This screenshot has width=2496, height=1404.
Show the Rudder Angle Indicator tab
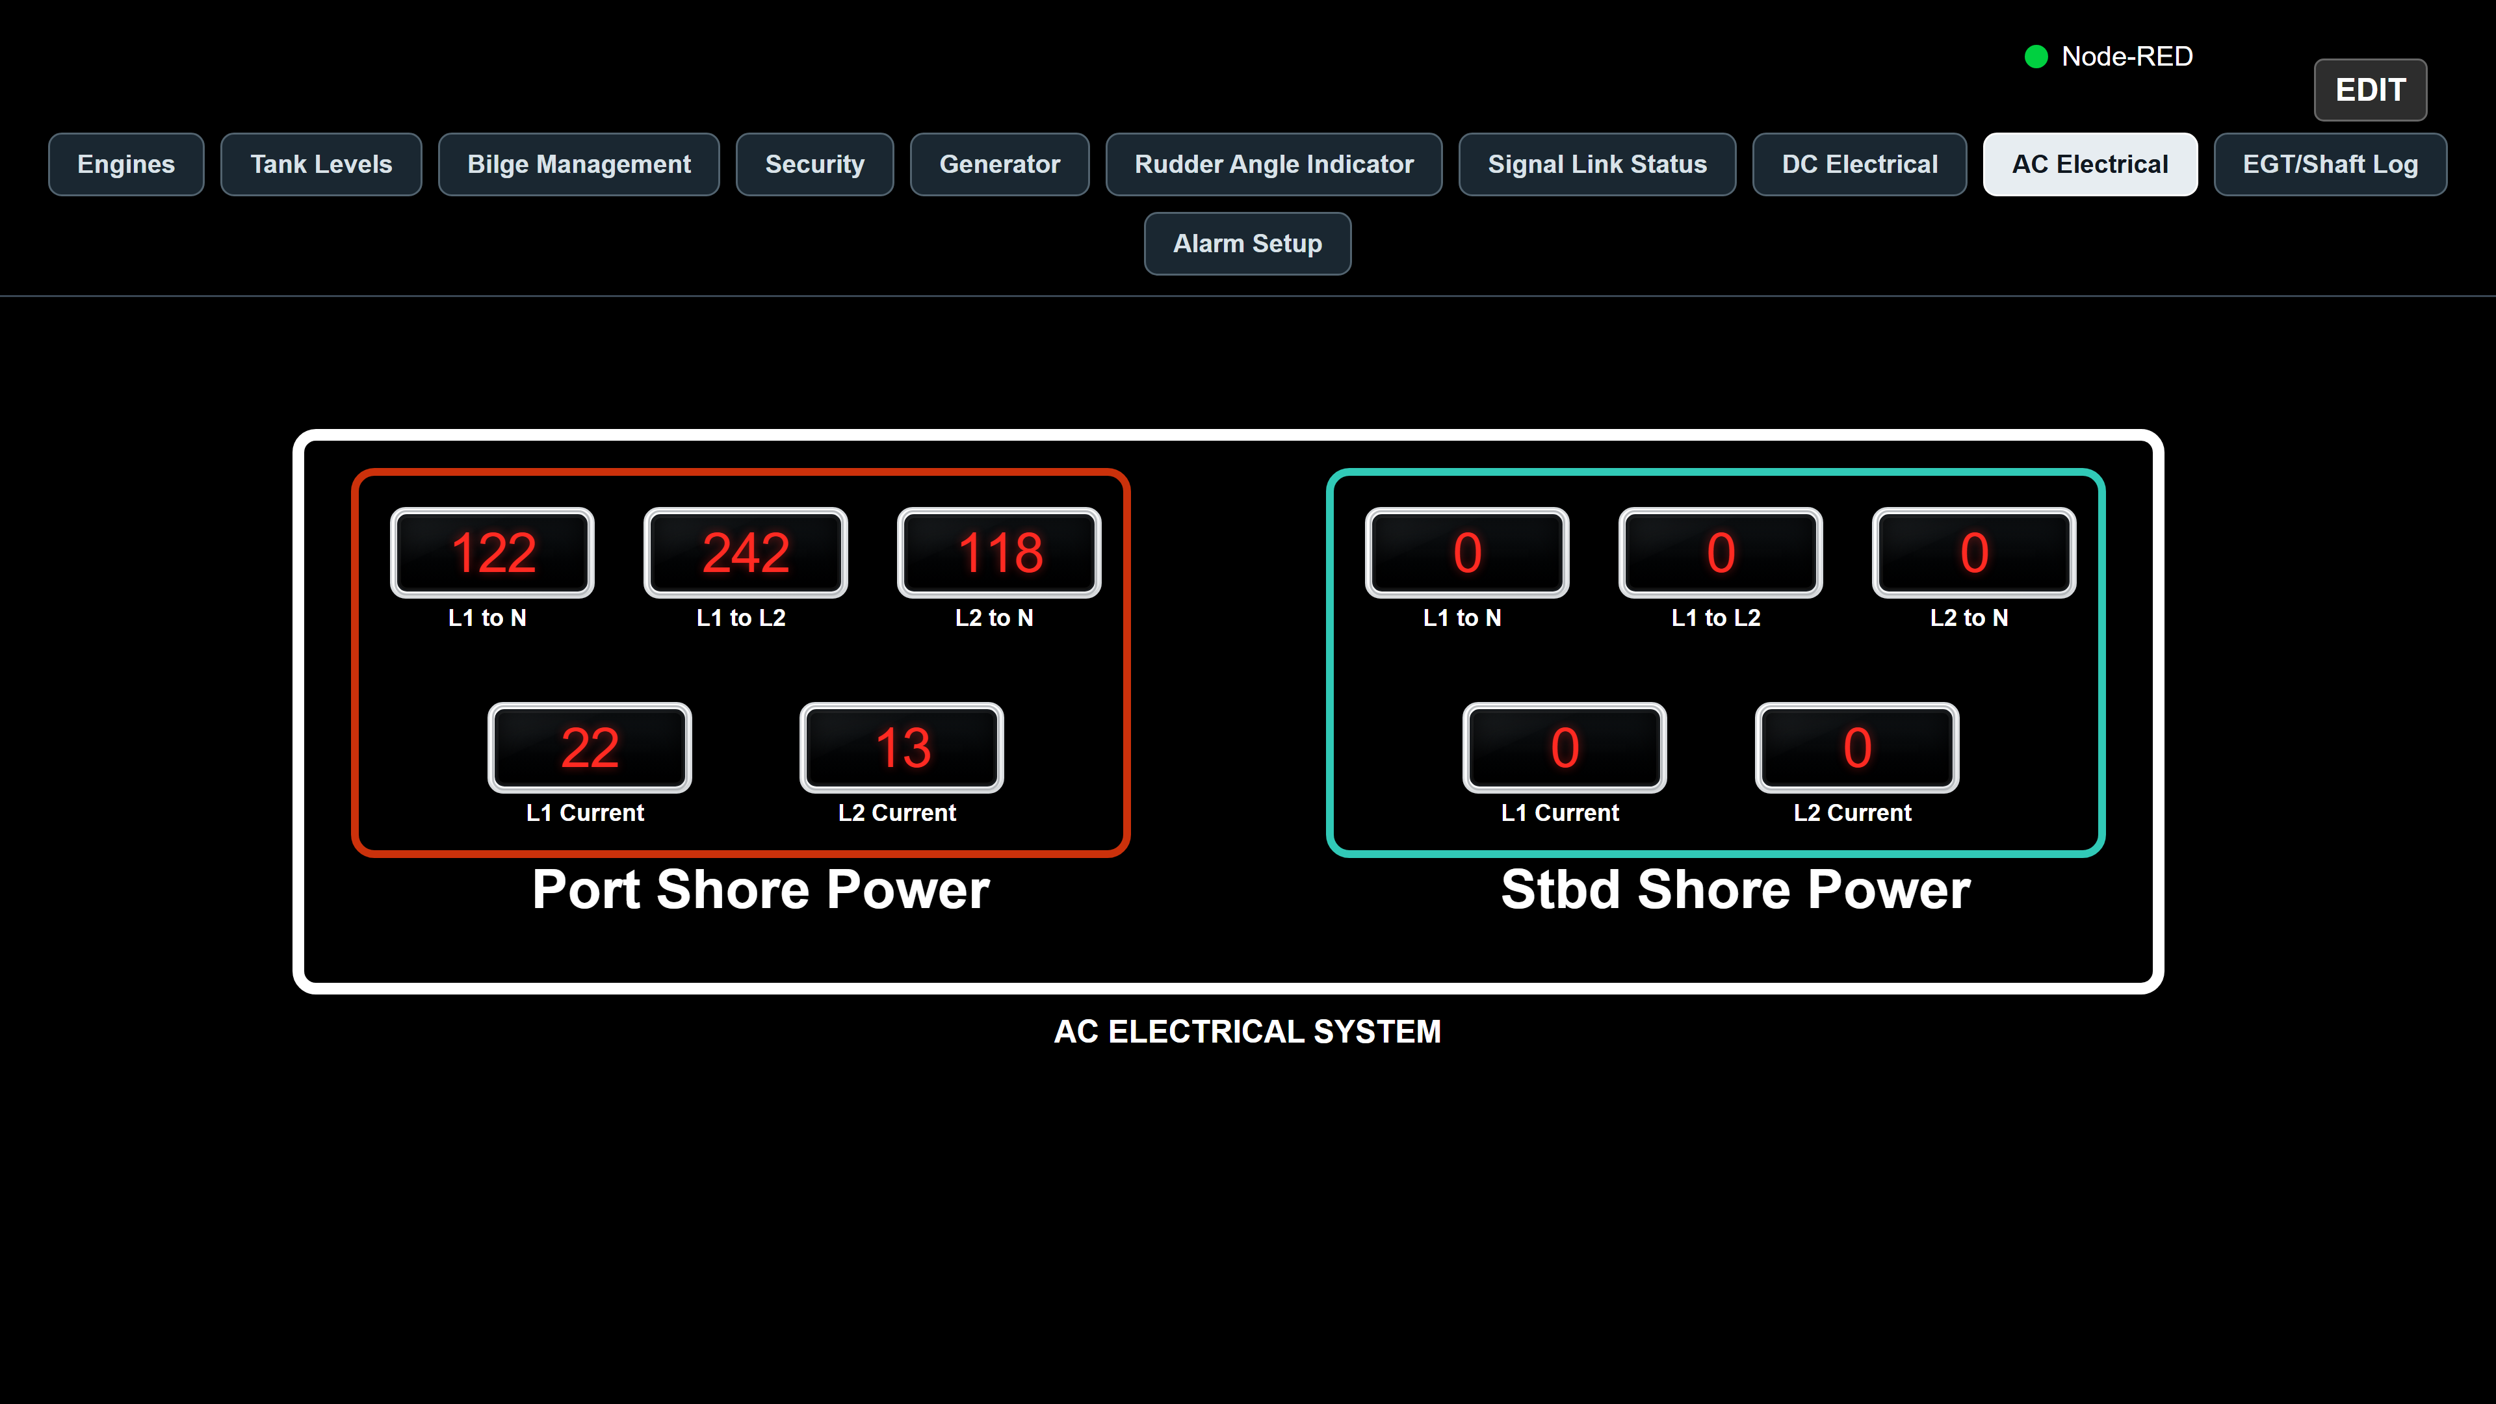click(x=1273, y=164)
